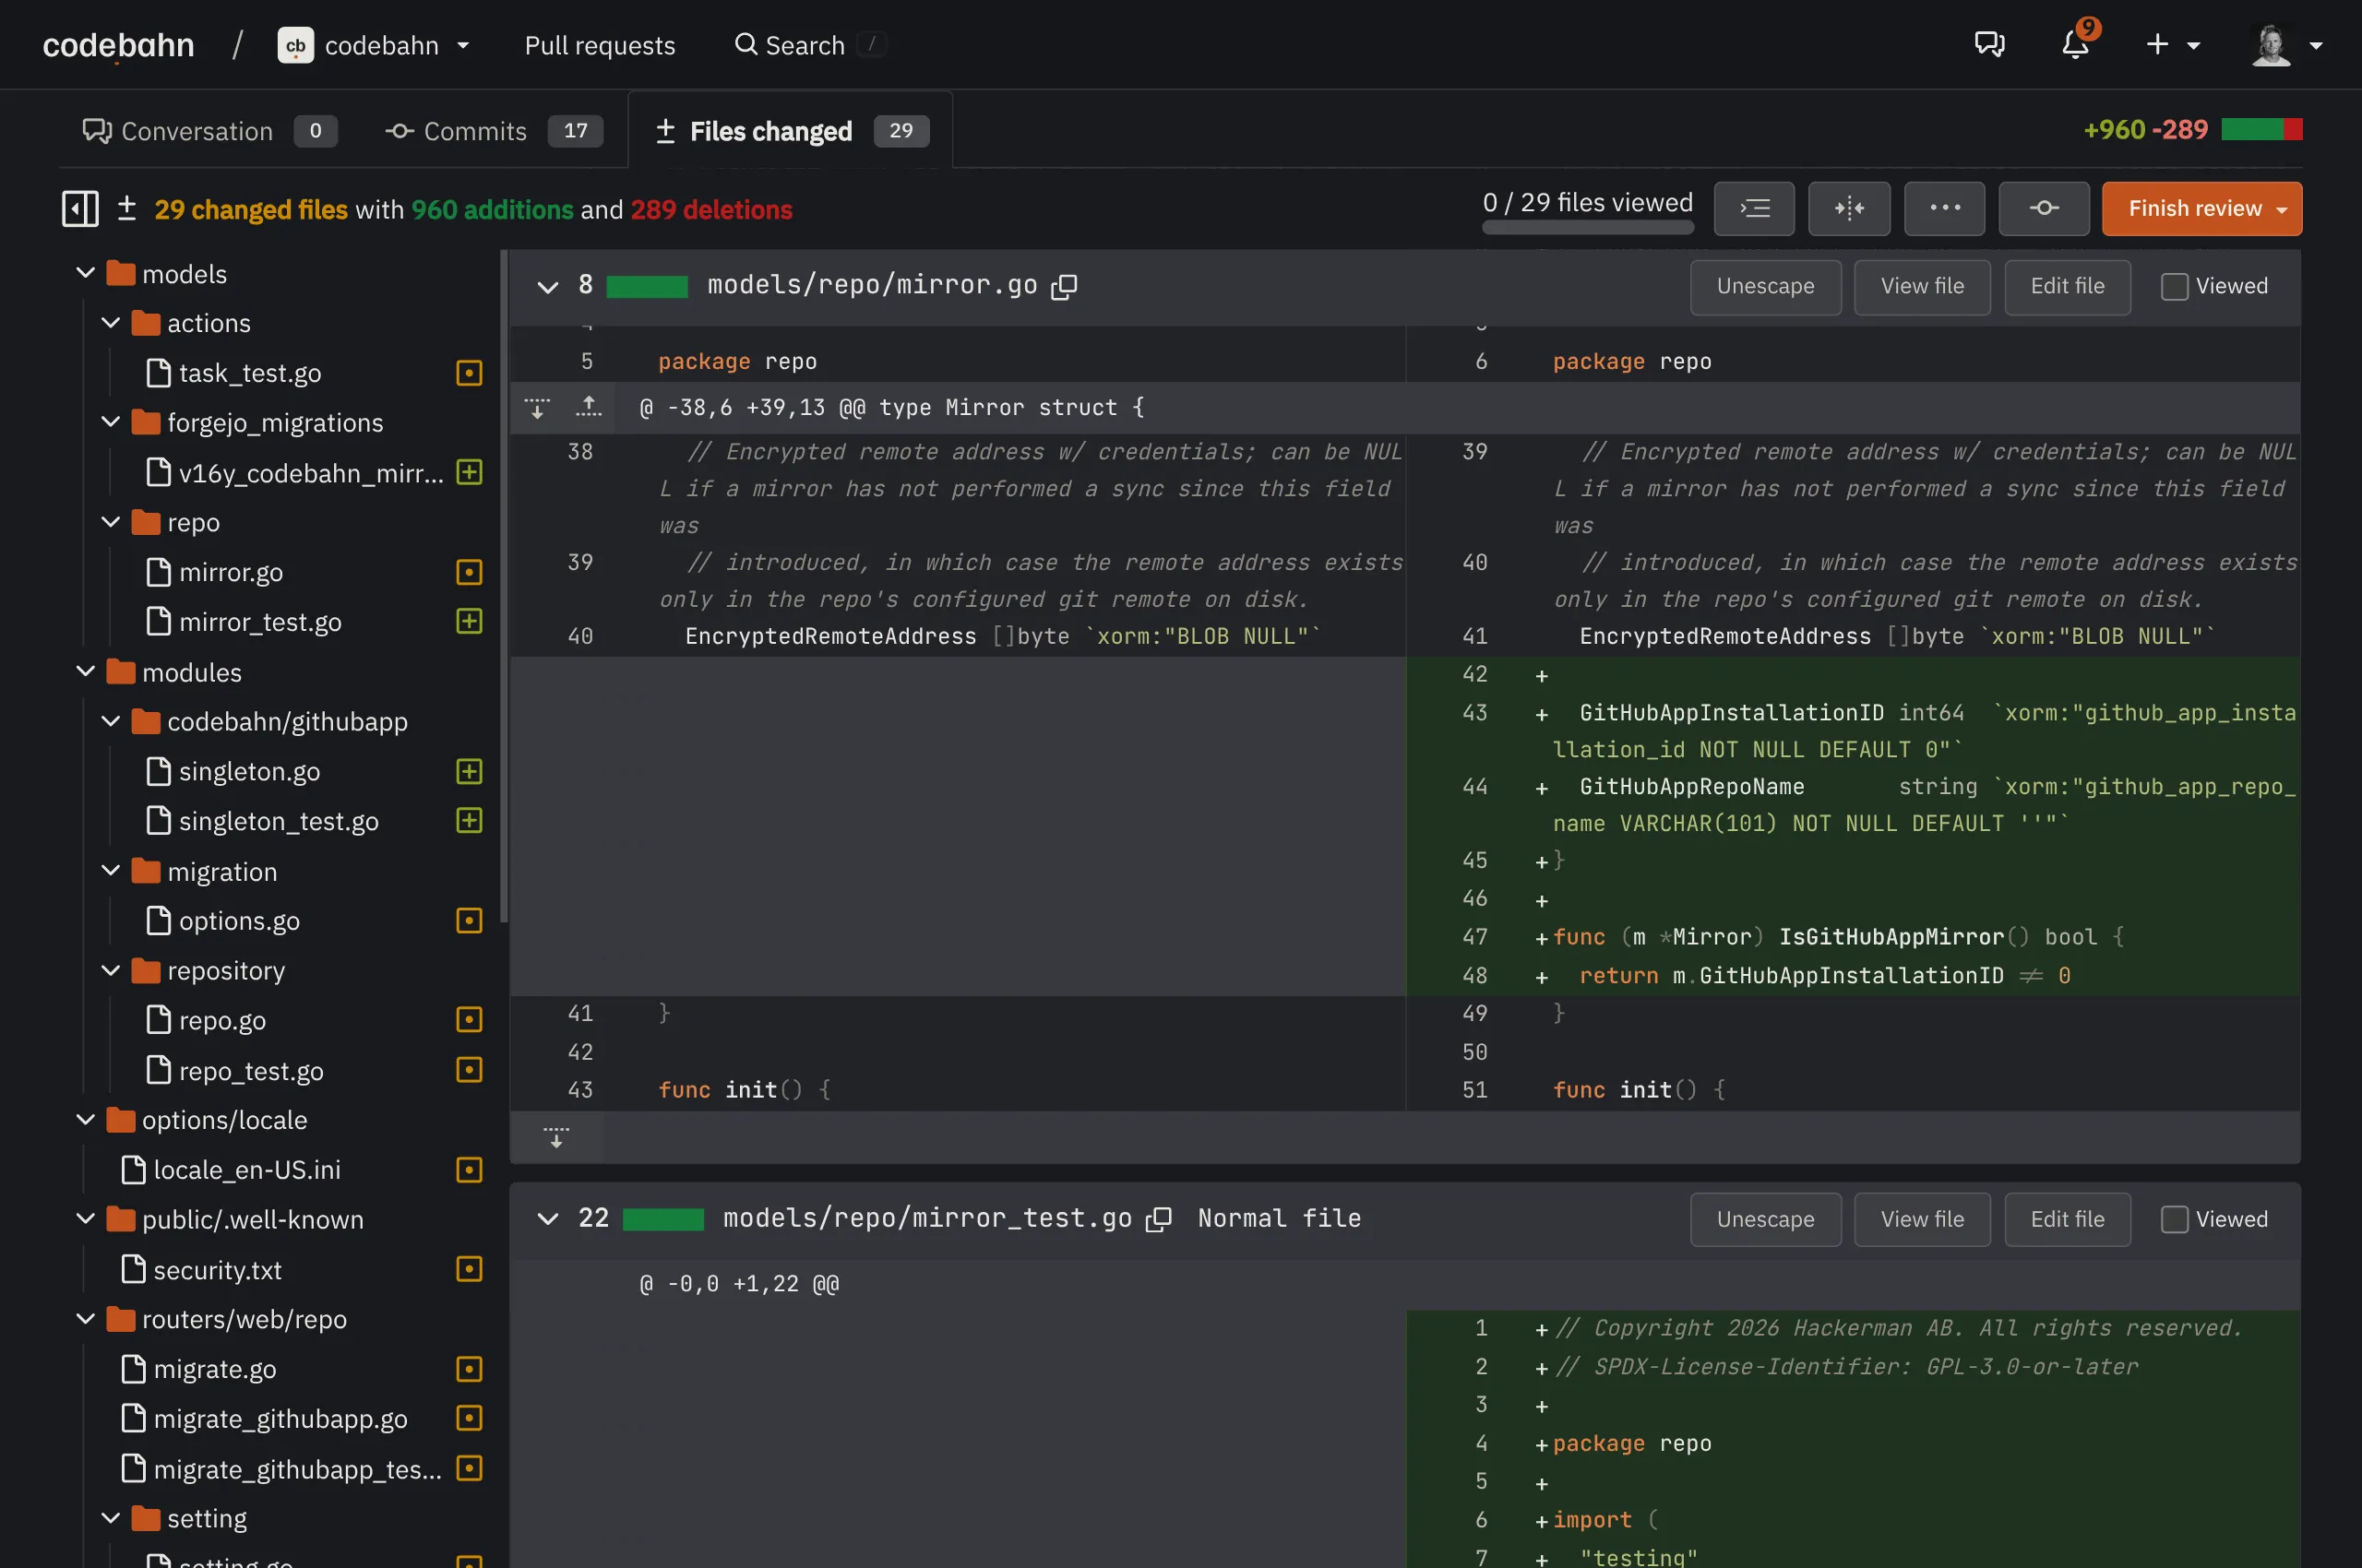Expand hidden lines below func init
The height and width of the screenshot is (1568, 2362).
(556, 1138)
